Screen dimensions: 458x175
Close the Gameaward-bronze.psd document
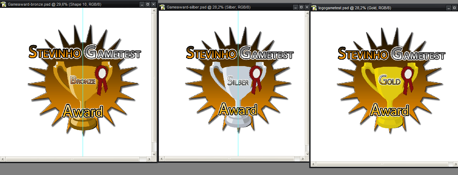[x=153, y=4]
